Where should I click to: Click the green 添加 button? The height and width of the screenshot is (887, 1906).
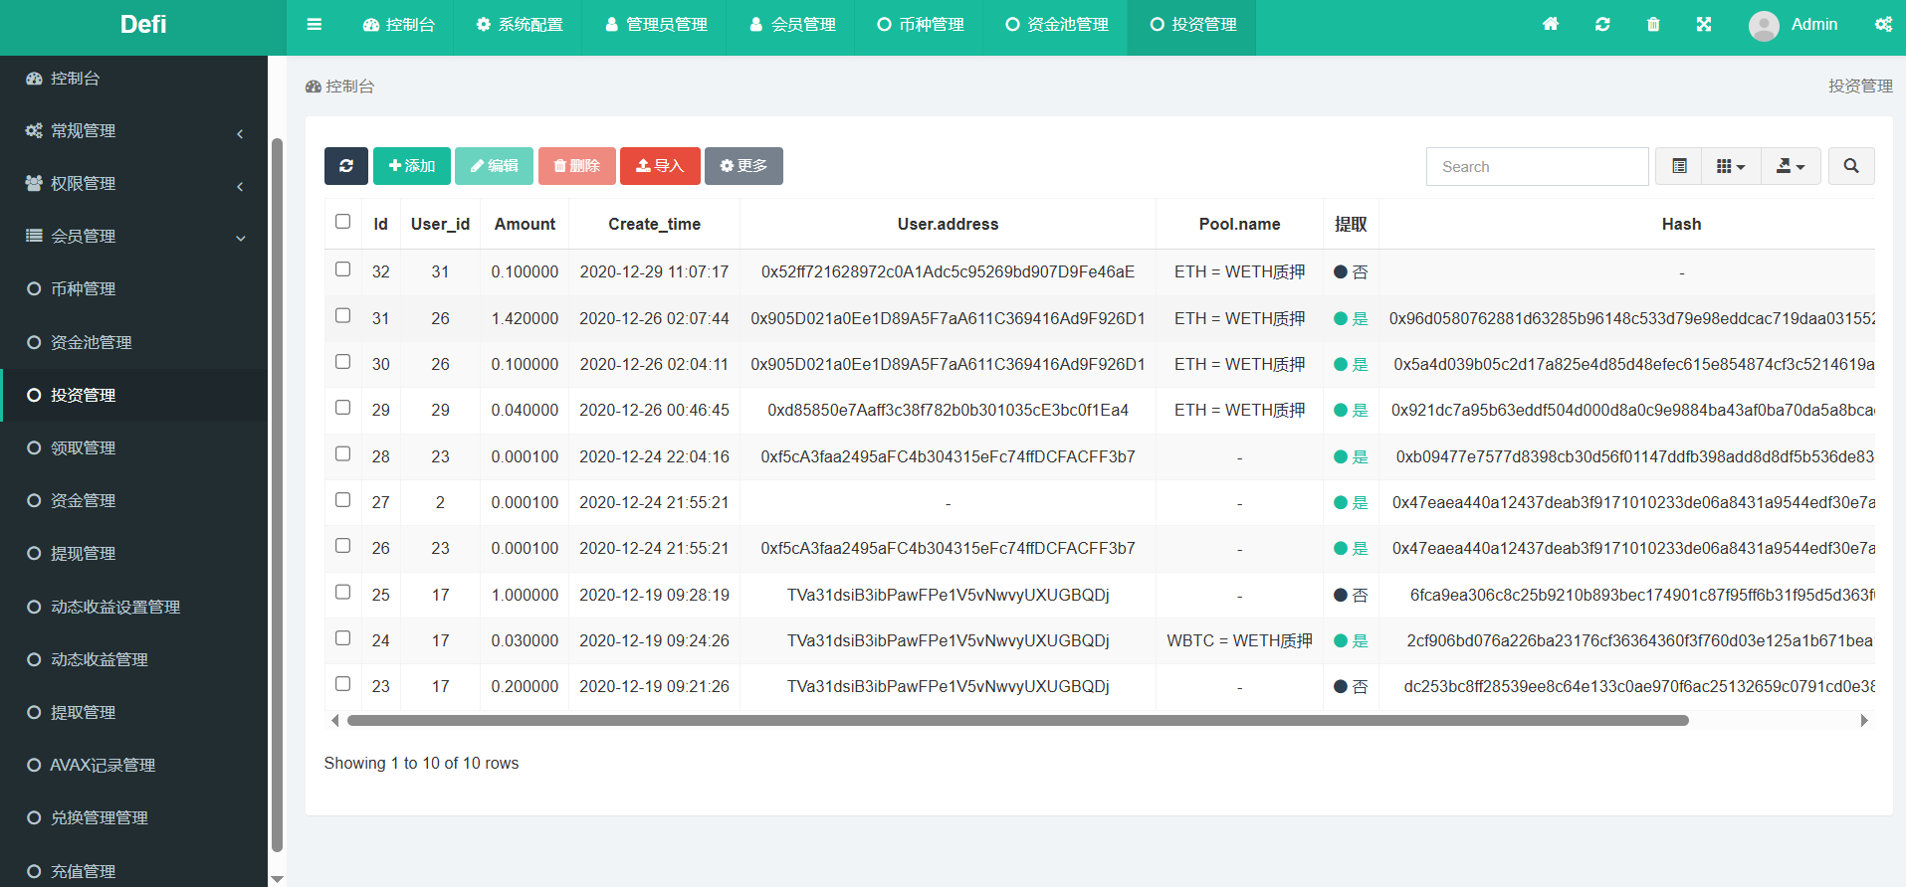point(412,166)
